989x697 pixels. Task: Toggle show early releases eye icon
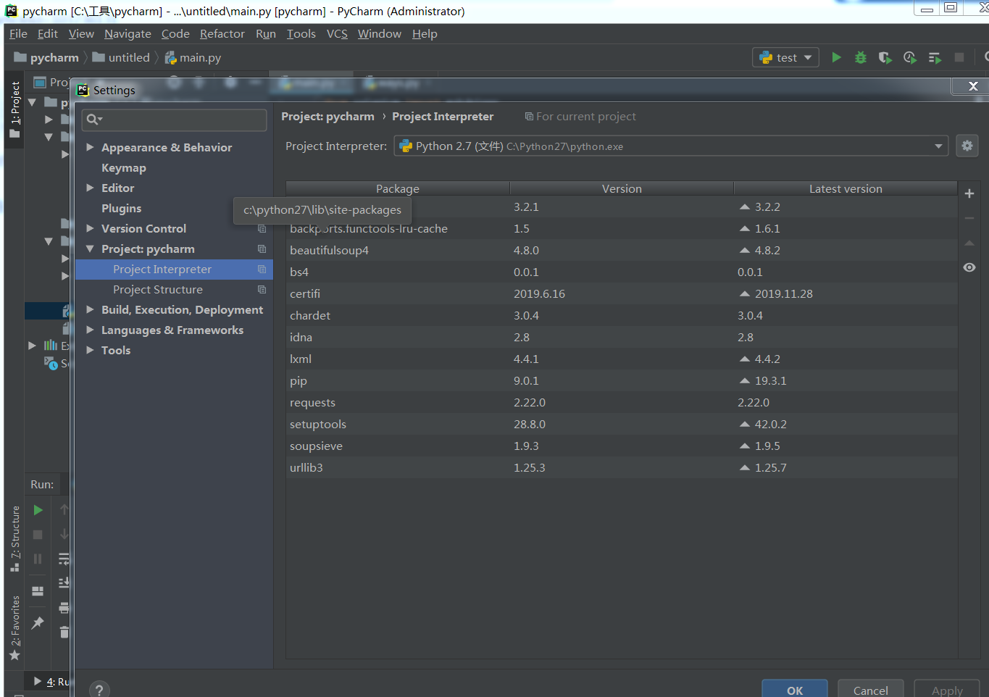pyautogui.click(x=969, y=267)
